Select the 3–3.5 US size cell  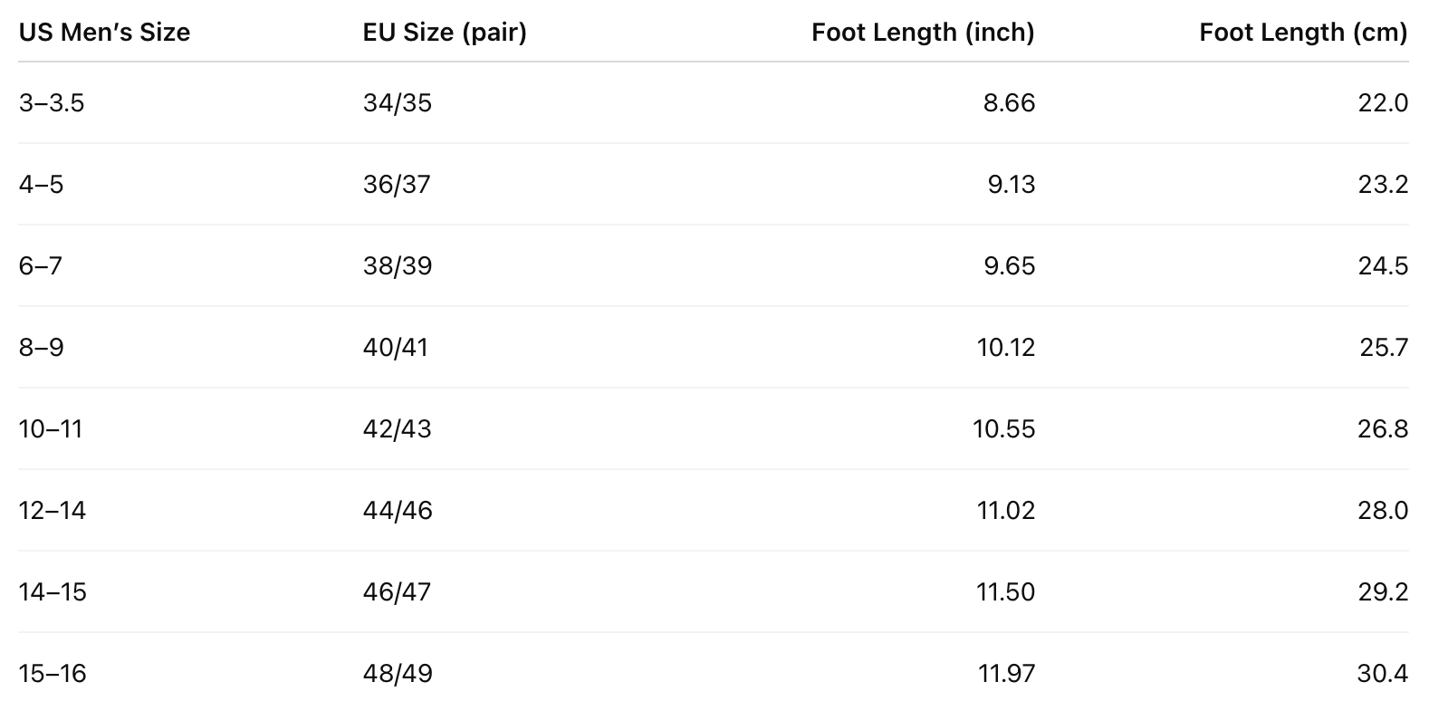[52, 103]
